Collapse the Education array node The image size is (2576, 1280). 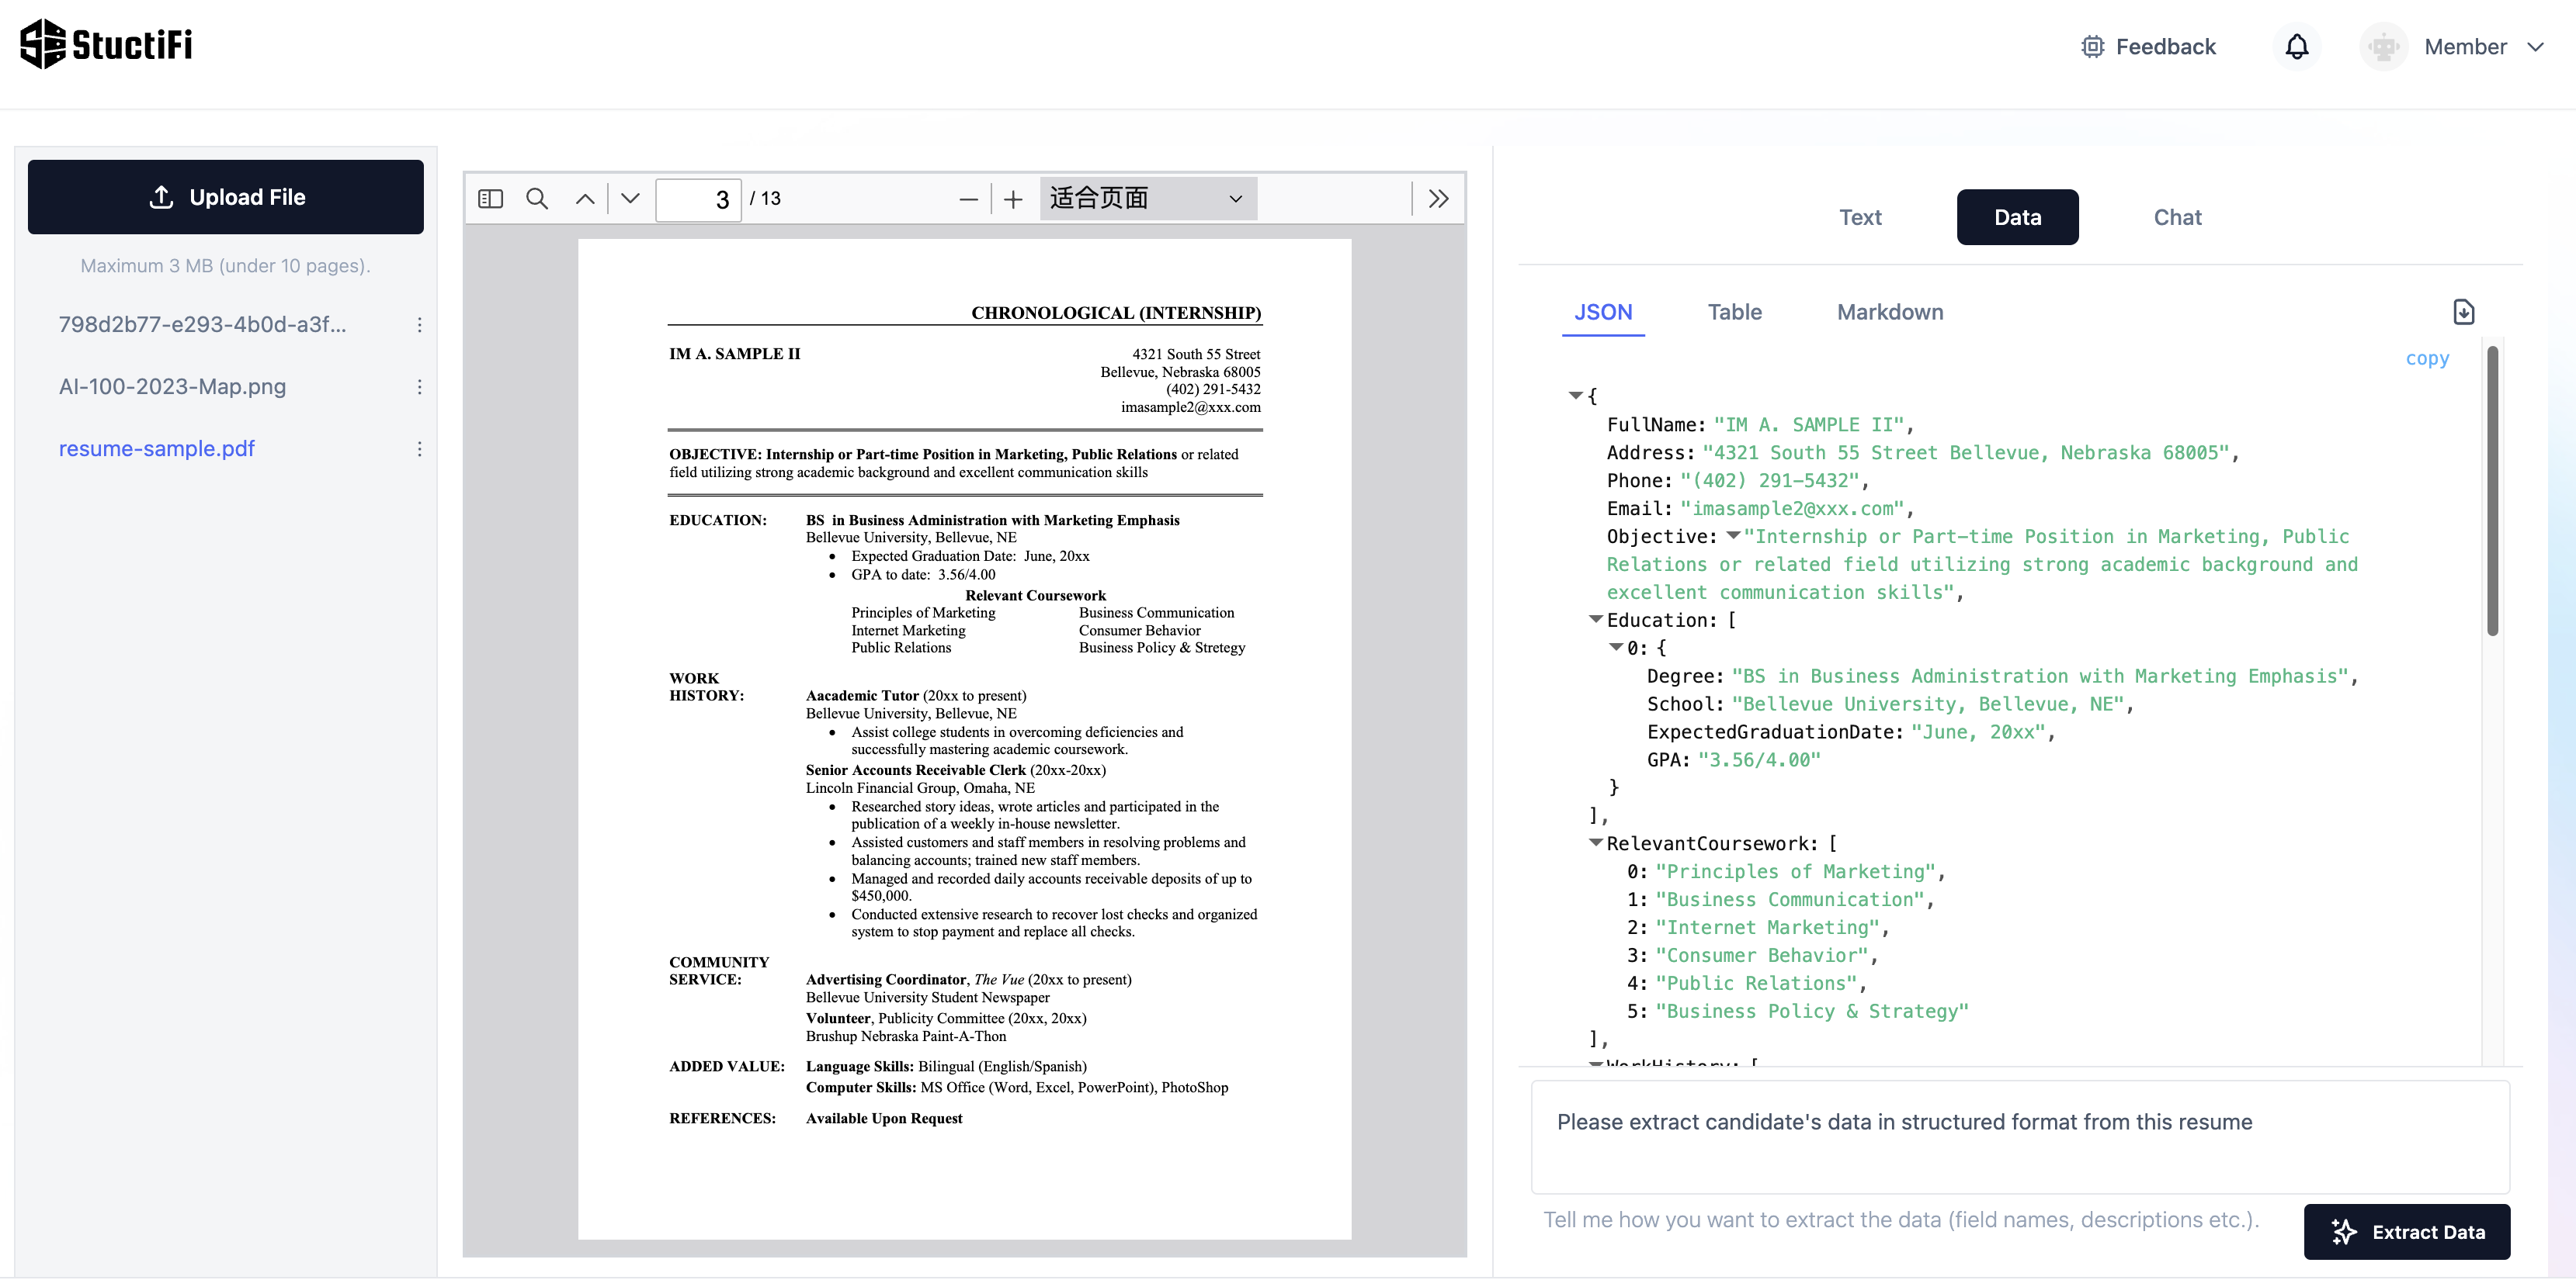coord(1596,620)
